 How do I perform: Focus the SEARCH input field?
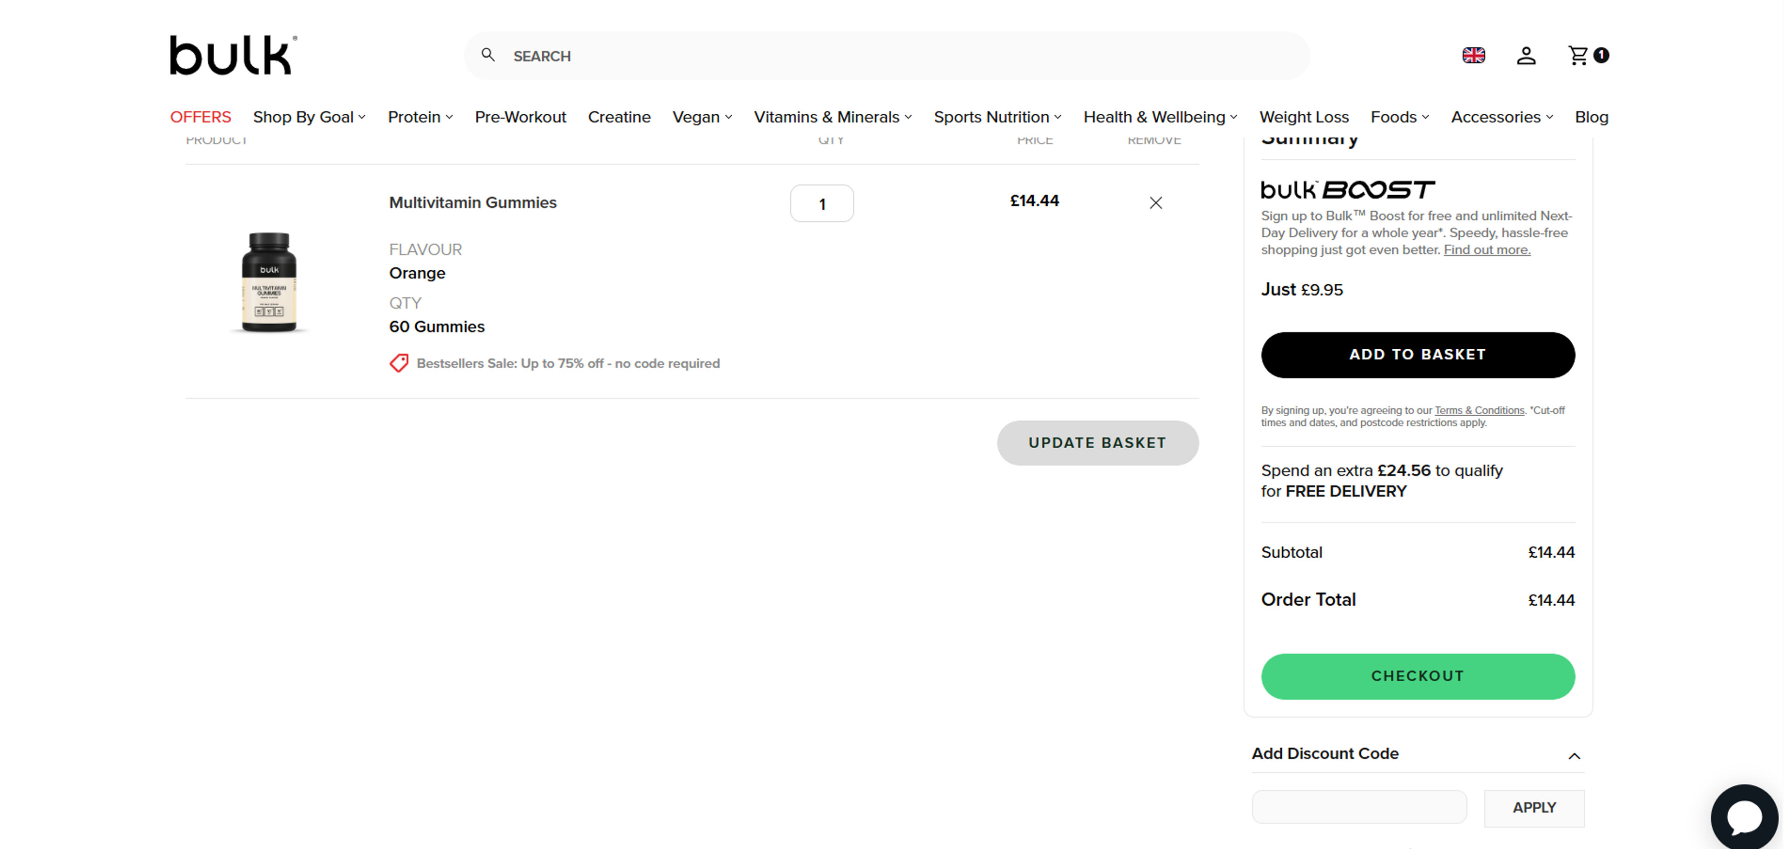point(886,55)
